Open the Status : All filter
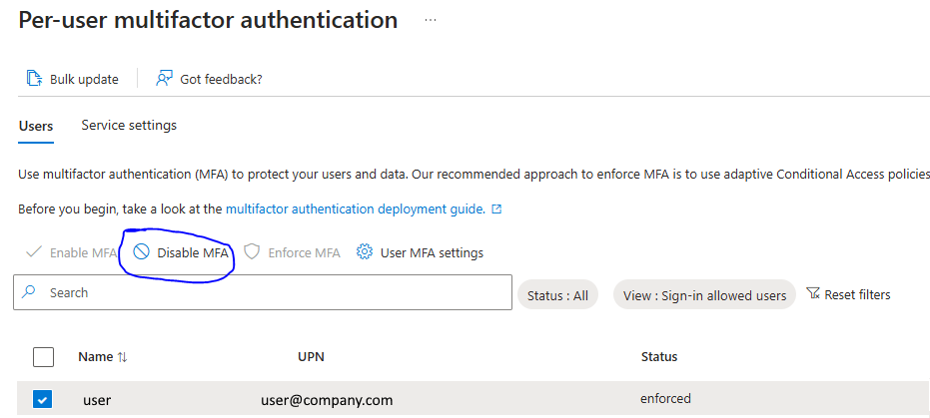This screenshot has width=930, height=418. tap(557, 295)
